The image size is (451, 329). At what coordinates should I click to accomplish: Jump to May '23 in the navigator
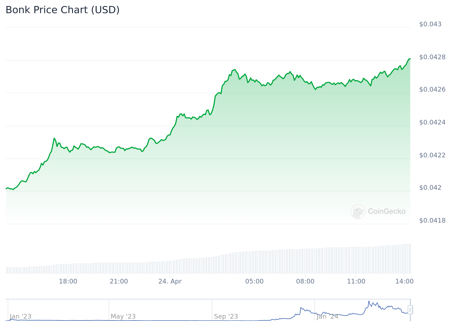pyautogui.click(x=123, y=316)
